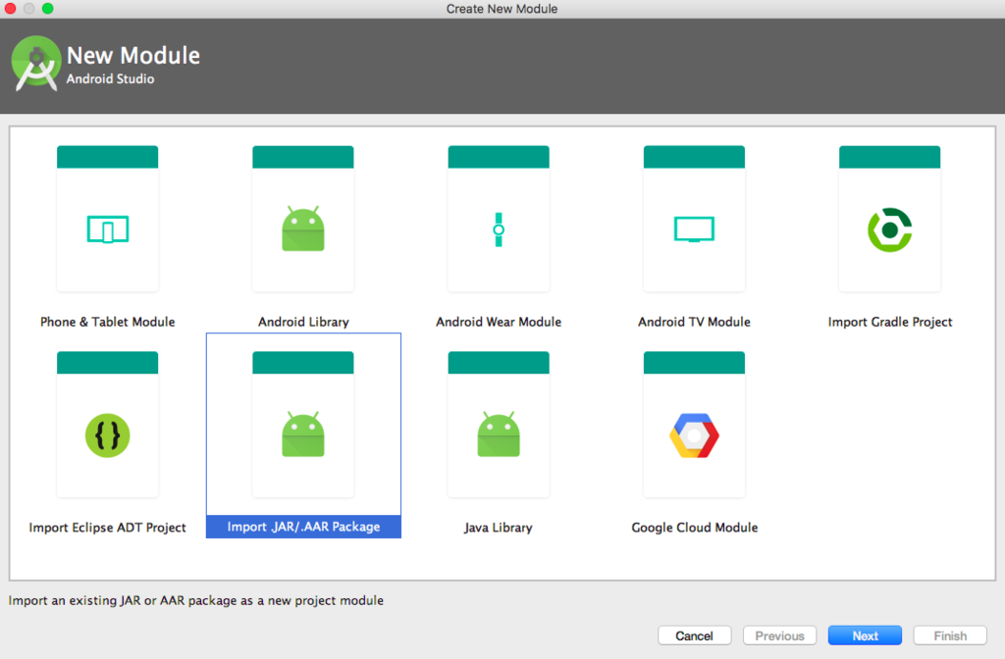
Task: Choose the Import Gradle Project icon
Action: tap(889, 229)
